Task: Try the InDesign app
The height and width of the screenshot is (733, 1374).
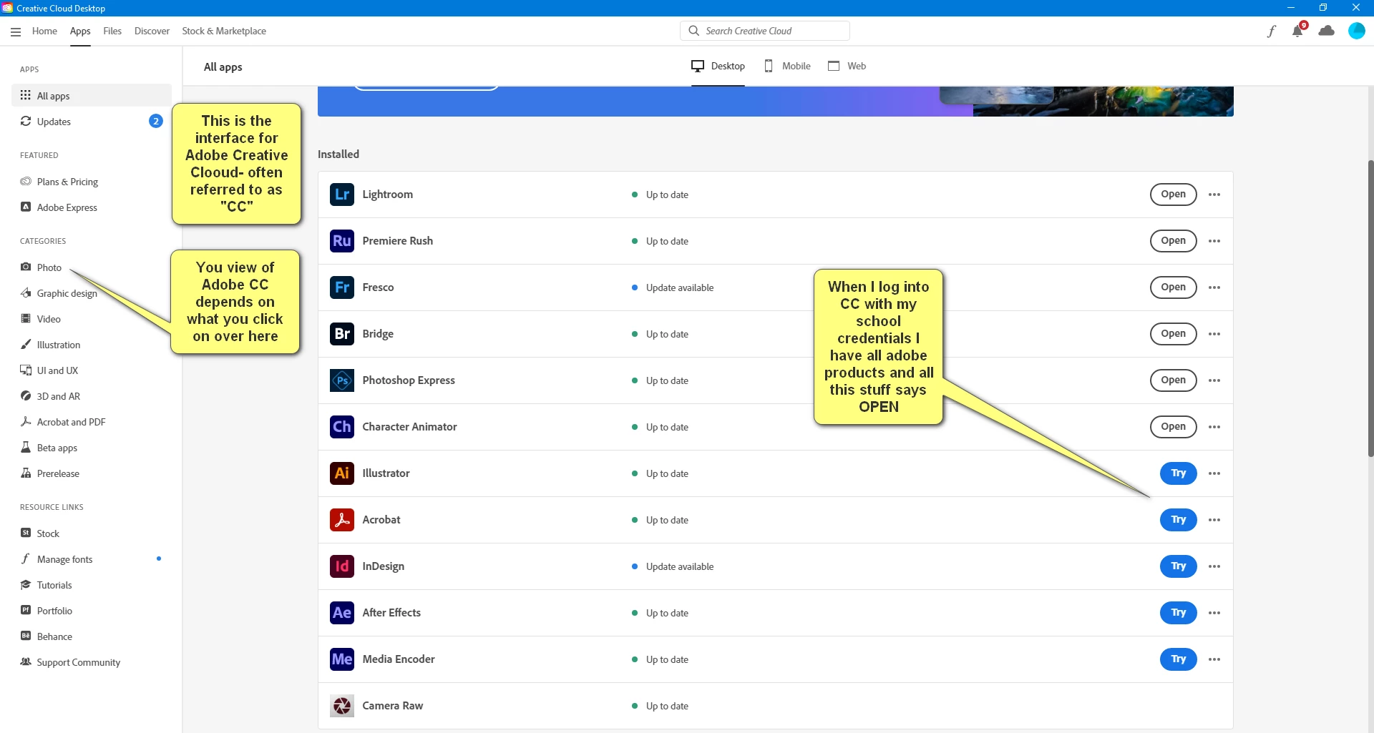Action: [1178, 566]
